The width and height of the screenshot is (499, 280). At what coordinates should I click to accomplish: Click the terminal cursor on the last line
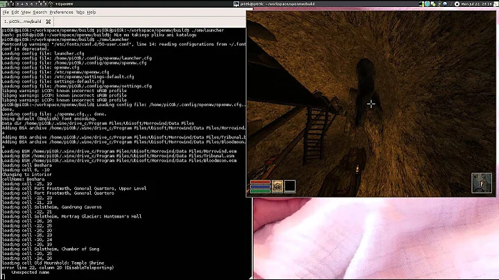[3, 277]
